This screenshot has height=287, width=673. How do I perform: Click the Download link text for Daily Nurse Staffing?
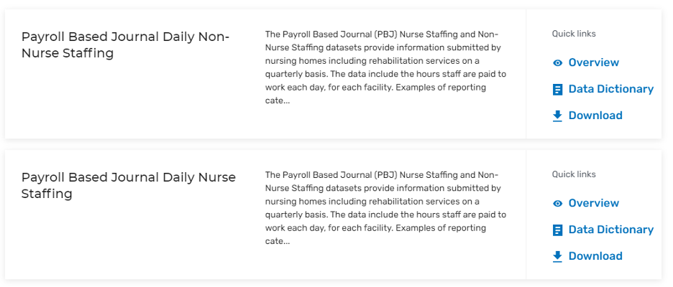coord(595,256)
